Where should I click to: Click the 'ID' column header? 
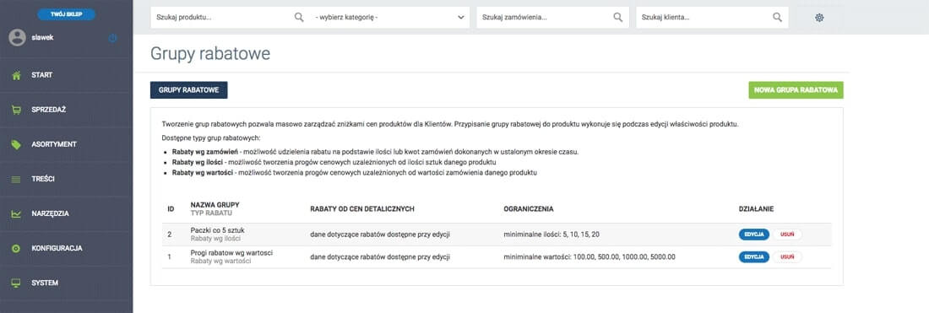[x=171, y=209]
